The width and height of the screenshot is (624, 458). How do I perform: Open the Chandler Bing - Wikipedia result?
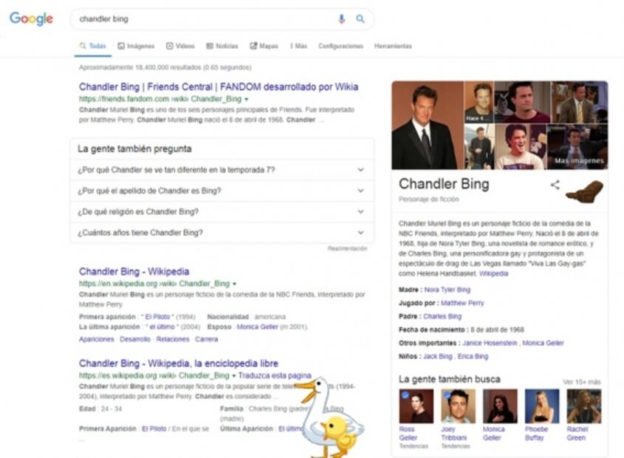click(134, 272)
